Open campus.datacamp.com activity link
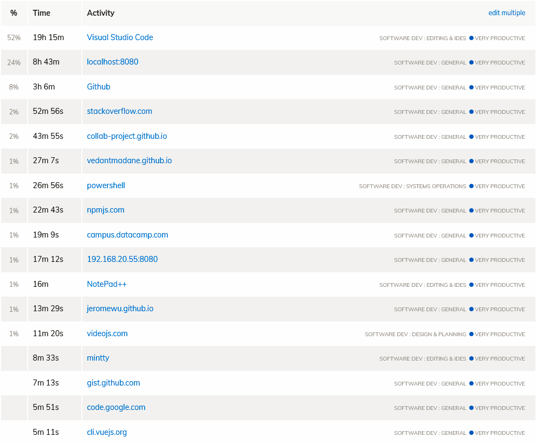 127,235
